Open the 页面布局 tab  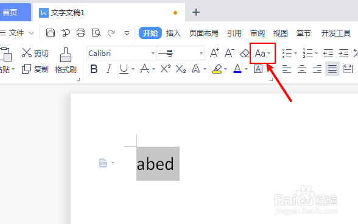203,33
